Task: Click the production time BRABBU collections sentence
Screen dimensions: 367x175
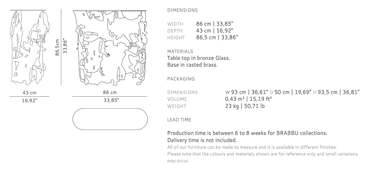Action: click(247, 133)
